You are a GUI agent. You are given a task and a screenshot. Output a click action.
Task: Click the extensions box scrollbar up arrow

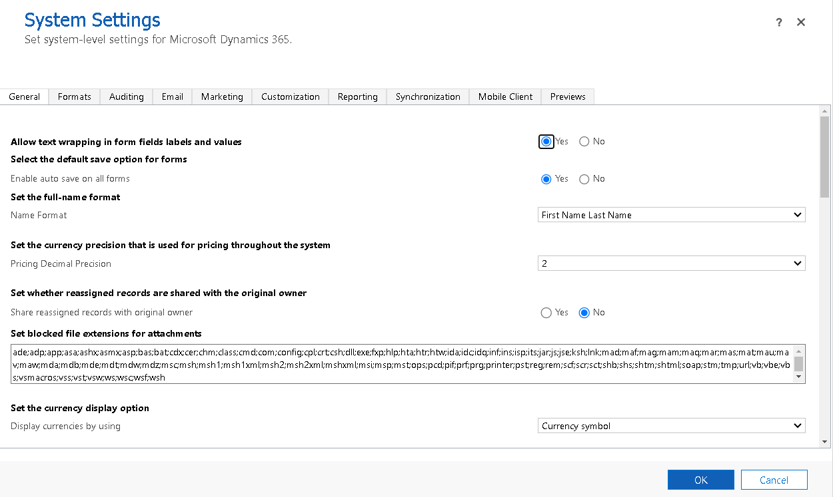tap(799, 350)
